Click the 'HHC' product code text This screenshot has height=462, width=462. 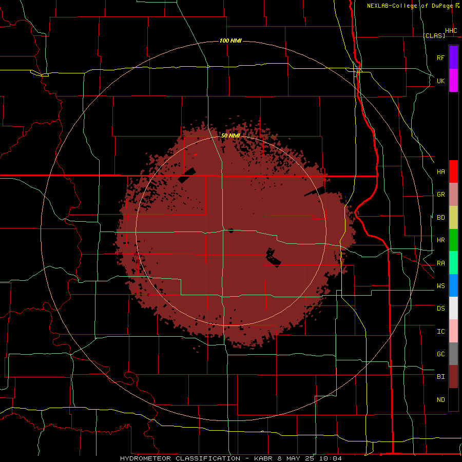click(x=451, y=31)
